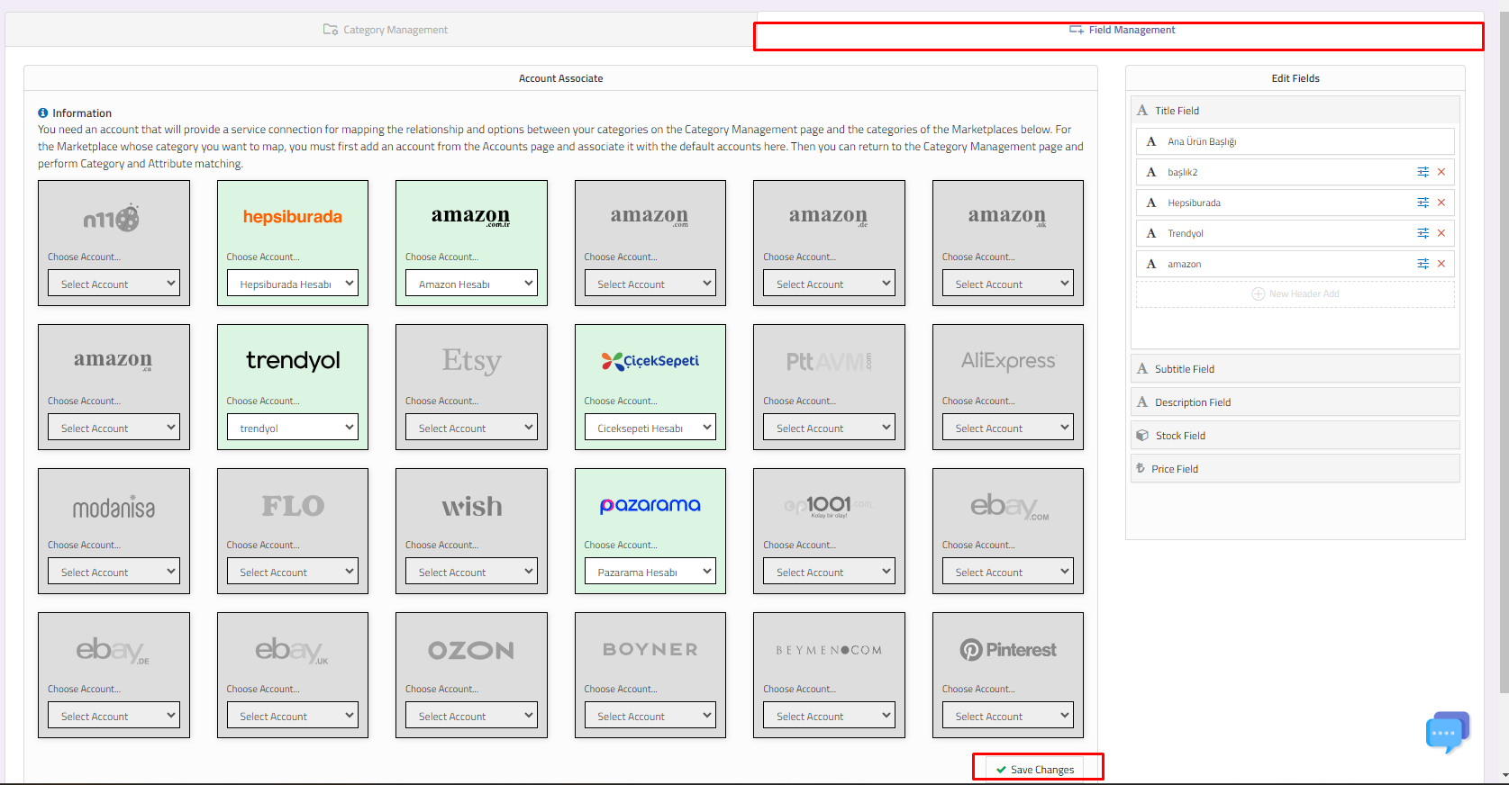The image size is (1509, 785).
Task: Delete the başlık2 title field
Action: [1441, 172]
